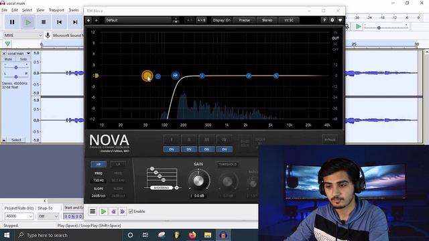Select band I node near 80 Hz
This screenshot has width=429, height=241.
tap(158, 76)
